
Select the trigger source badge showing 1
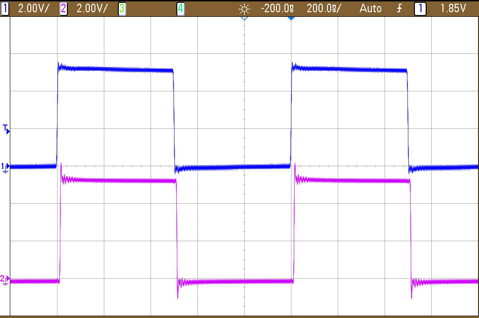click(420, 8)
